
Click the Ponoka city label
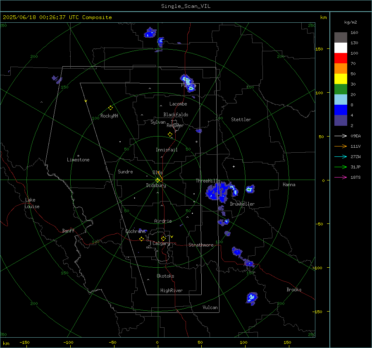[x=188, y=85]
